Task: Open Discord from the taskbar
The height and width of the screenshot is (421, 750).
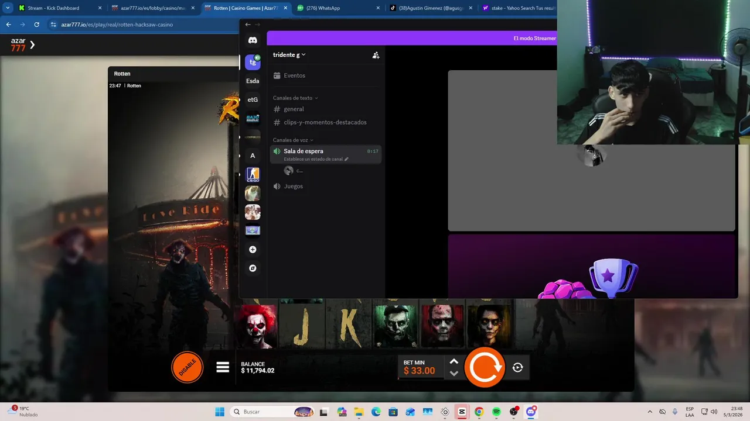Action: coord(531,412)
